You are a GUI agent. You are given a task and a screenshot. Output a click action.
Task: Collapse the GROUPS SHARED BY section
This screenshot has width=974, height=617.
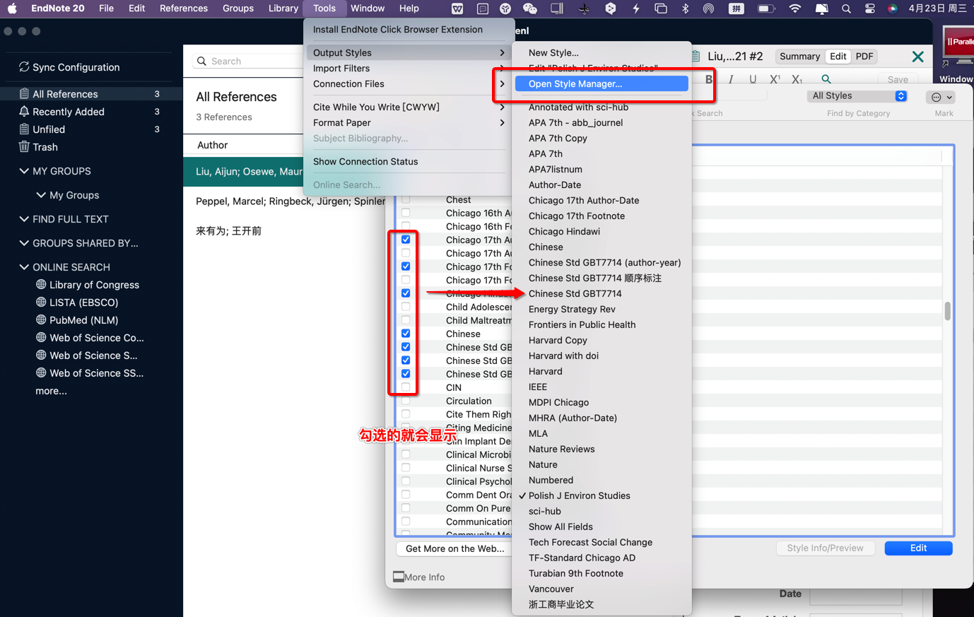pyautogui.click(x=24, y=243)
